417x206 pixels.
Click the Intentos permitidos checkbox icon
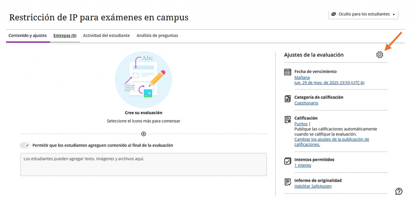point(288,161)
